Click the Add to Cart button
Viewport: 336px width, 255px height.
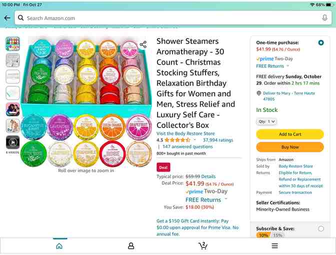pyautogui.click(x=289, y=134)
